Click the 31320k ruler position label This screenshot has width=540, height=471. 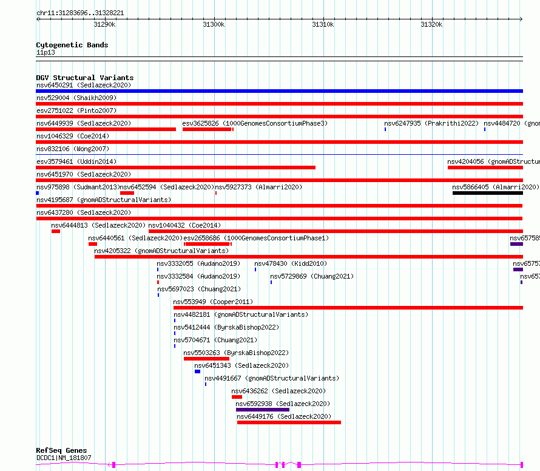click(x=431, y=24)
